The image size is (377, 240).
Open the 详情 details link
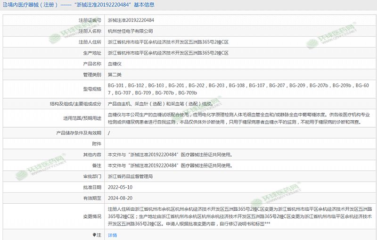click(112, 235)
